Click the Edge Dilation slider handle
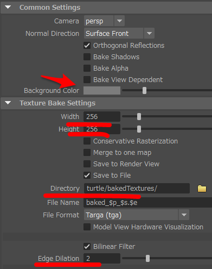The height and width of the screenshot is (269, 212). click(147, 258)
